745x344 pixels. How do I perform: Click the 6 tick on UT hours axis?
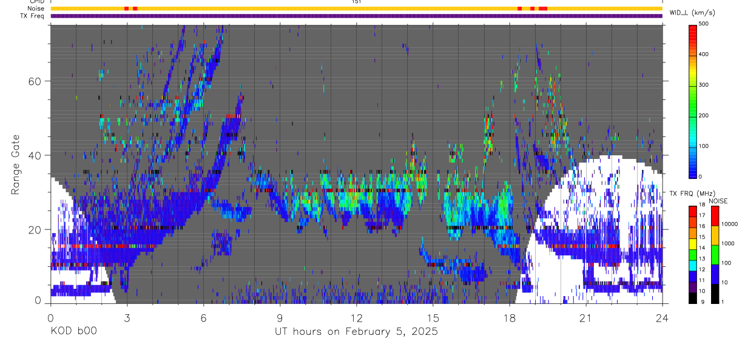click(x=203, y=317)
